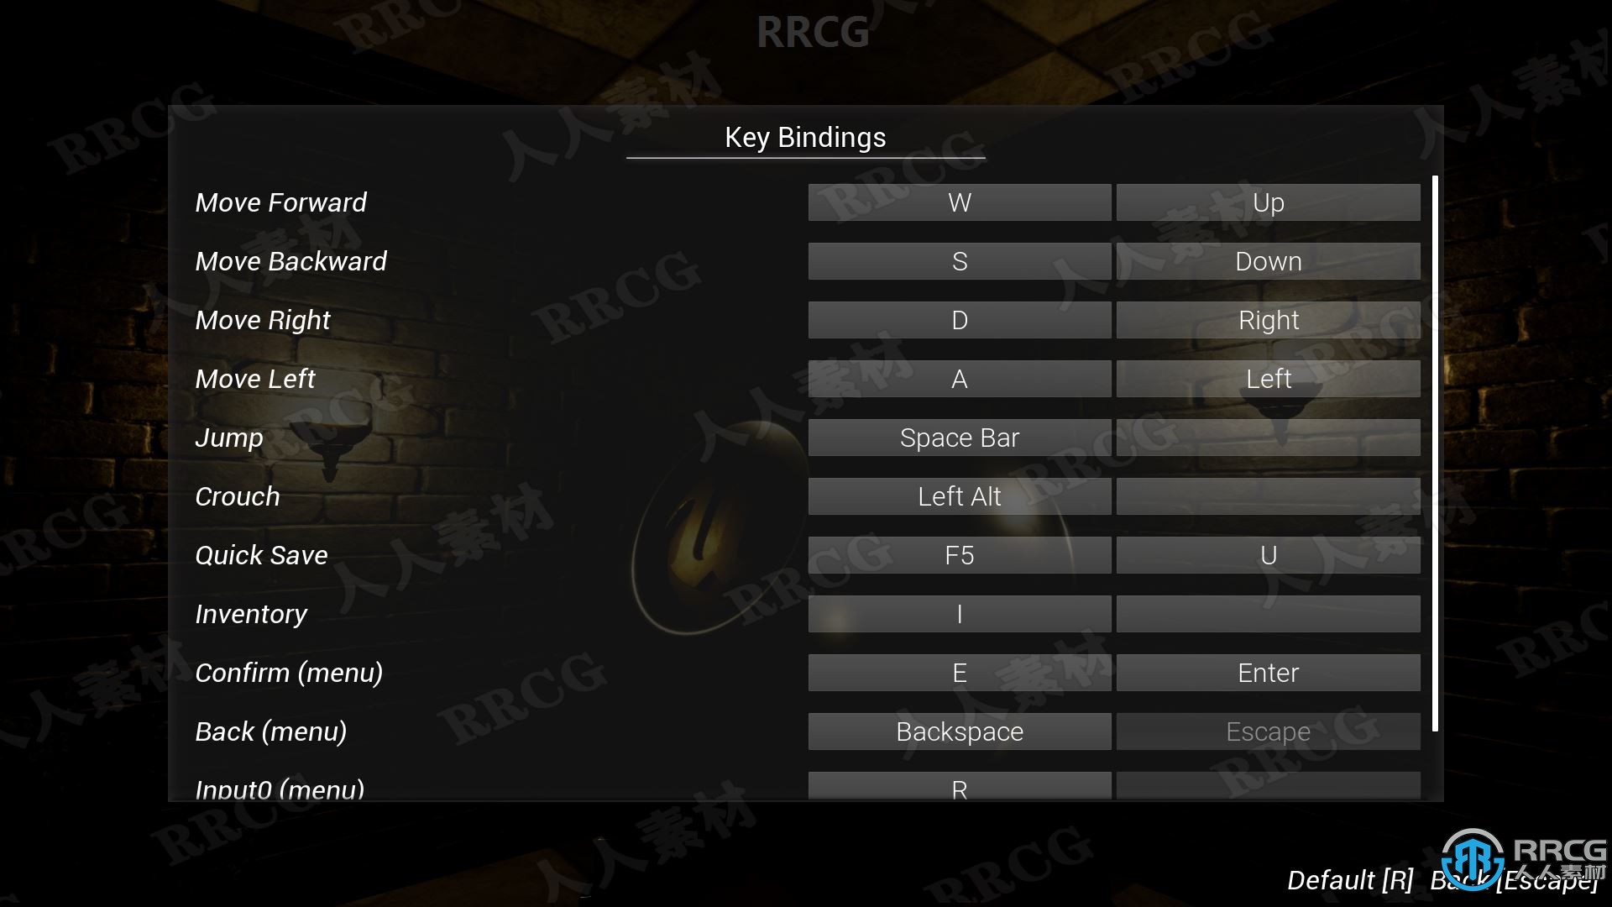Click the Quick Save F5 binding button

click(x=958, y=555)
